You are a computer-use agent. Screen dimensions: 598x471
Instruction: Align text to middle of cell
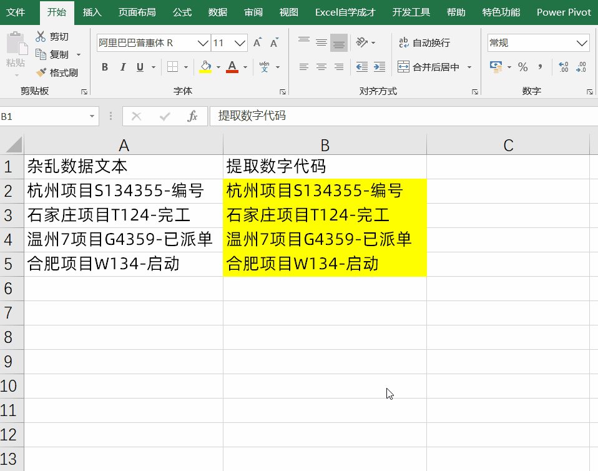[321, 42]
